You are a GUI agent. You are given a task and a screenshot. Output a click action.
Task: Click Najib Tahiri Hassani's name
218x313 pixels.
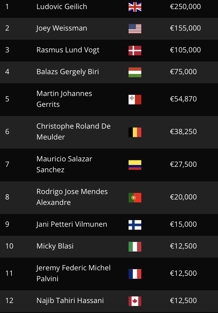[x=70, y=301]
